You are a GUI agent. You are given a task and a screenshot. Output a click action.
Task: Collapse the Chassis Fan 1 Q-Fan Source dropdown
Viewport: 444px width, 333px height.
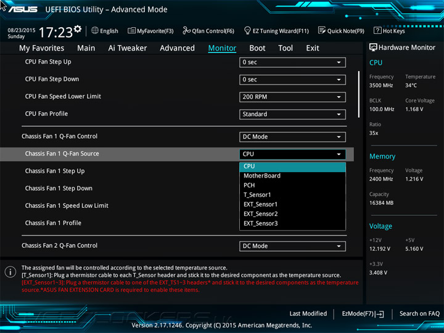pyautogui.click(x=292, y=154)
